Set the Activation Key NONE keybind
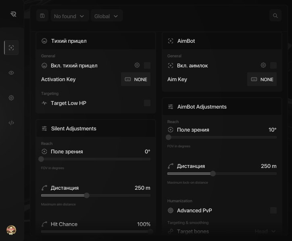292x241 pixels. click(x=136, y=79)
